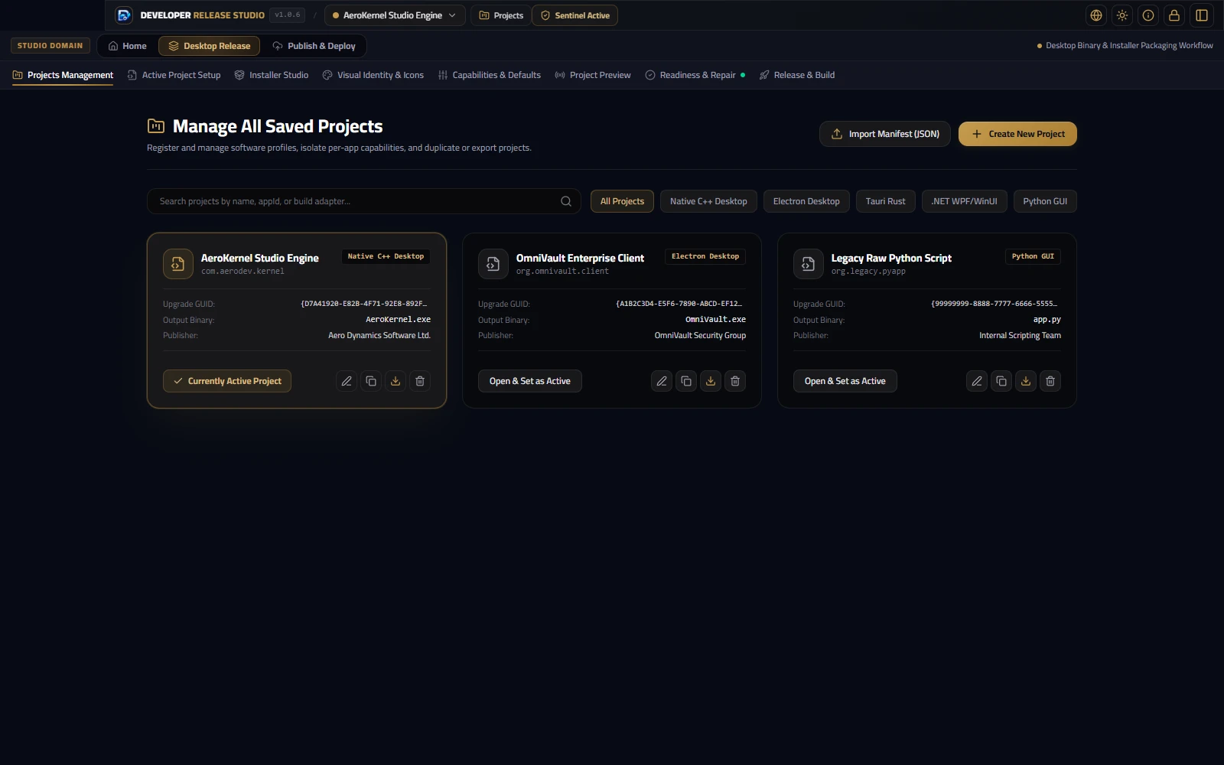Edit the AeroKernel Studio Engine project

[x=347, y=381]
